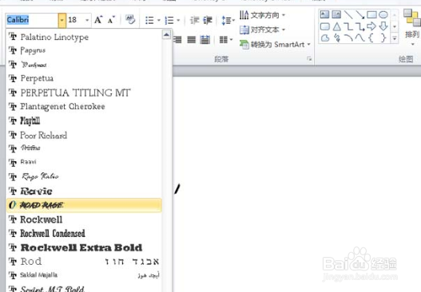
Task: Pick the Rage Italic font entry
Action: point(84,176)
